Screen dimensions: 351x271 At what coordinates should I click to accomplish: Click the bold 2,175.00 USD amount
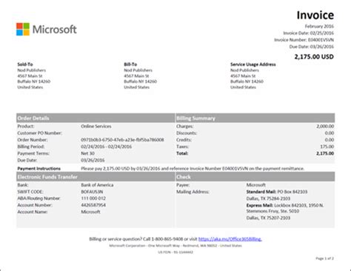[x=314, y=57]
